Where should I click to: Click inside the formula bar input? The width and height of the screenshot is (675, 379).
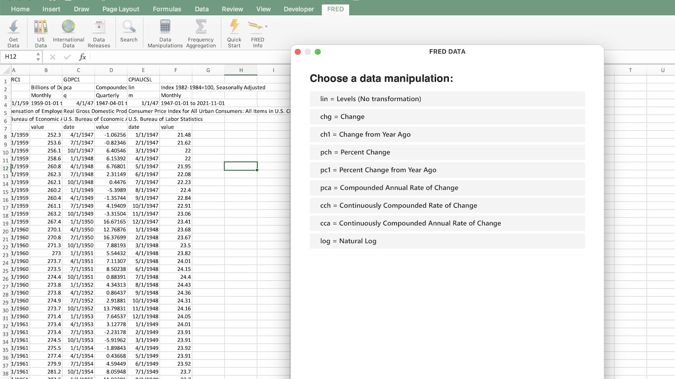click(188, 57)
